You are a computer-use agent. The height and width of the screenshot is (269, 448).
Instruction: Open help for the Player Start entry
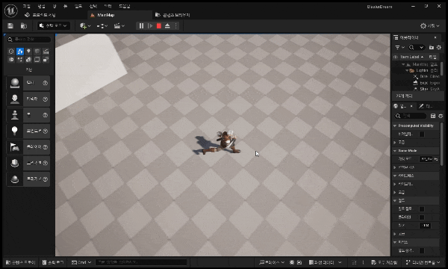[x=45, y=147]
